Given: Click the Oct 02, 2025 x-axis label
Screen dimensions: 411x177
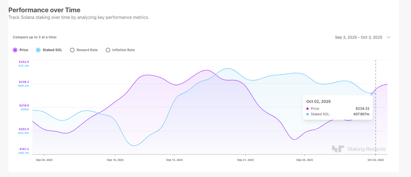Looking at the screenshot, I should [x=376, y=160].
